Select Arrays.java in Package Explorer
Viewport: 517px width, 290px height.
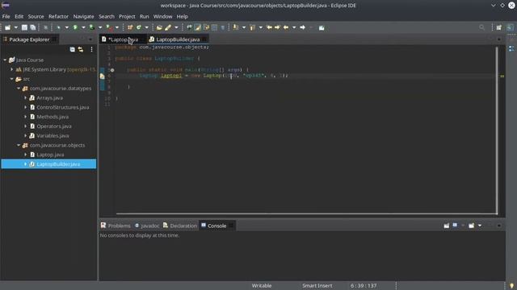click(49, 98)
